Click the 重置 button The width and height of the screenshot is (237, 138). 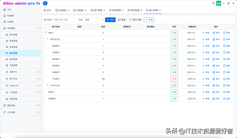(x=122, y=20)
